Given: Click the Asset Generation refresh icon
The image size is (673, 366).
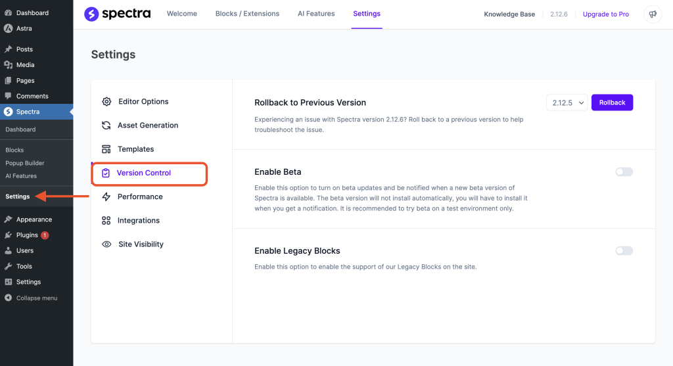Looking at the screenshot, I should [x=106, y=126].
